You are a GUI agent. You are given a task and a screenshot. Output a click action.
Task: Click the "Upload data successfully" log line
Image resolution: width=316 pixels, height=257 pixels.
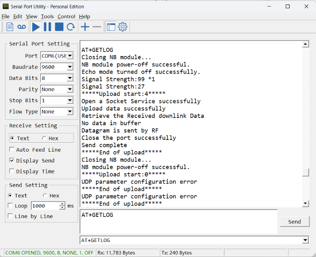coord(124,109)
